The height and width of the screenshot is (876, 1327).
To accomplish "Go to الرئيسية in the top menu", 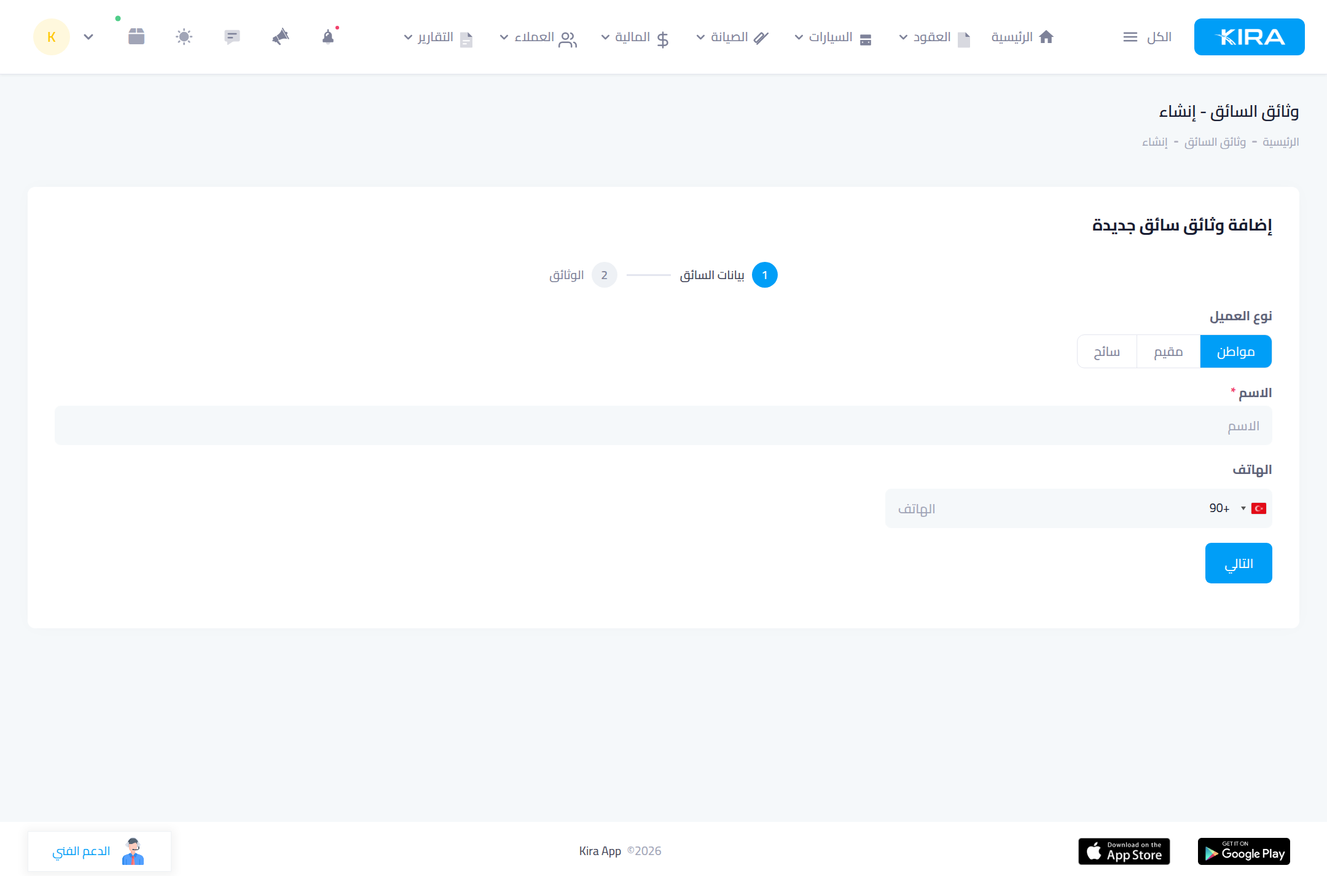I will pos(1012,37).
